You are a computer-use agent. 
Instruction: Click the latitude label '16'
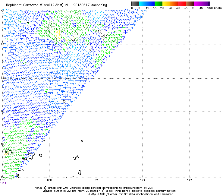[x=2, y=77]
